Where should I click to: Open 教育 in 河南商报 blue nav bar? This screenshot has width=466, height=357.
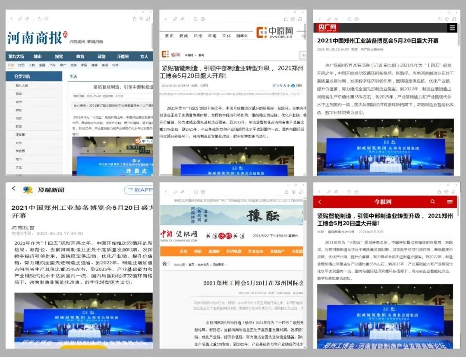(x=80, y=56)
